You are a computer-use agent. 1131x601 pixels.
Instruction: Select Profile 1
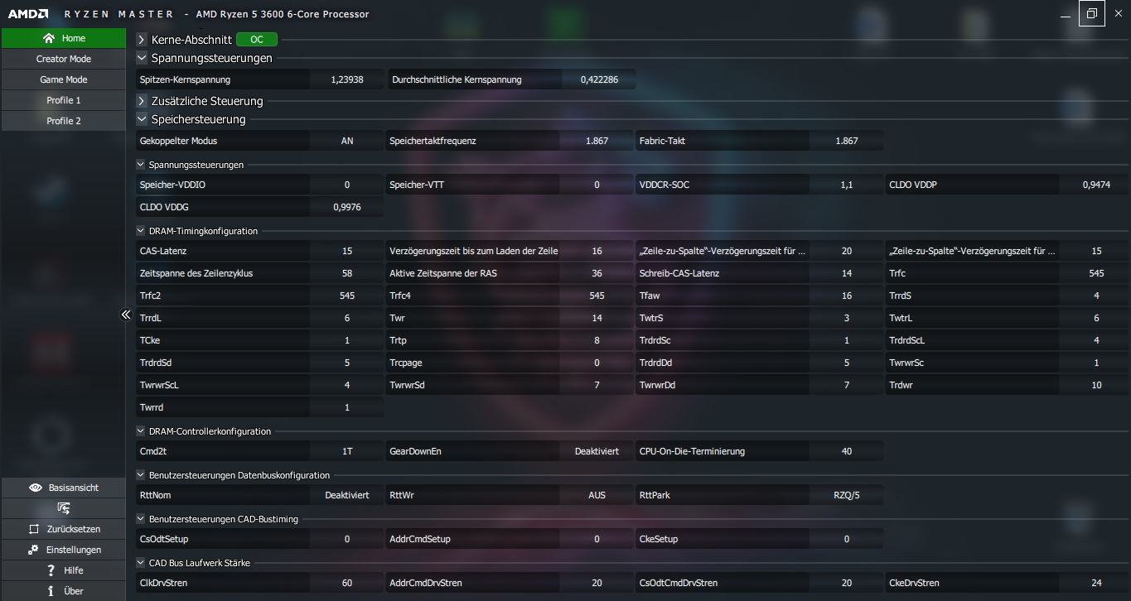(x=64, y=100)
